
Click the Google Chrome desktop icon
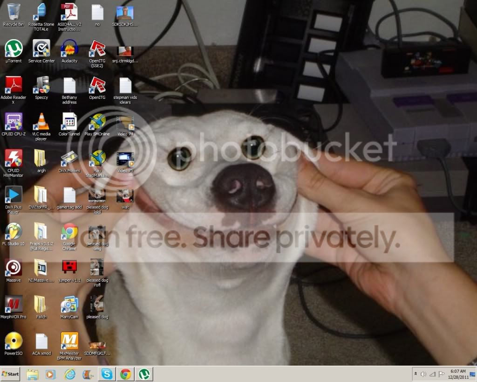point(69,231)
